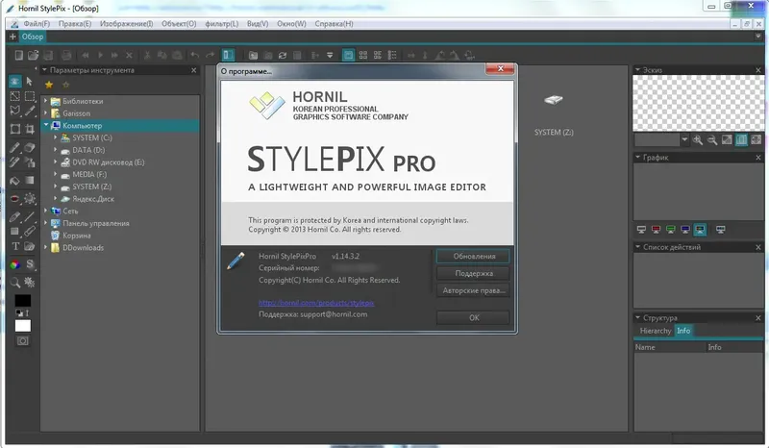Select the eyedropper tool in toolbox
Screen dimensions: 769x448
[30, 111]
